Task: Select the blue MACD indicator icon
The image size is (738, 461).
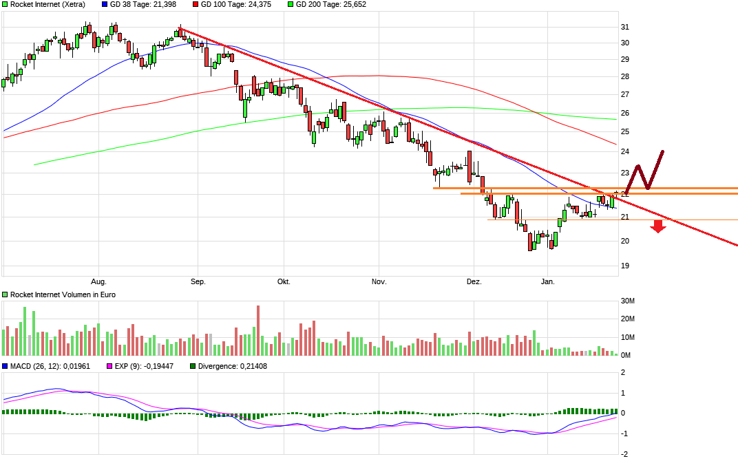Action: (5, 366)
